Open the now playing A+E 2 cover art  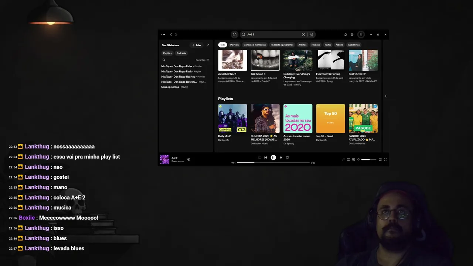click(164, 160)
